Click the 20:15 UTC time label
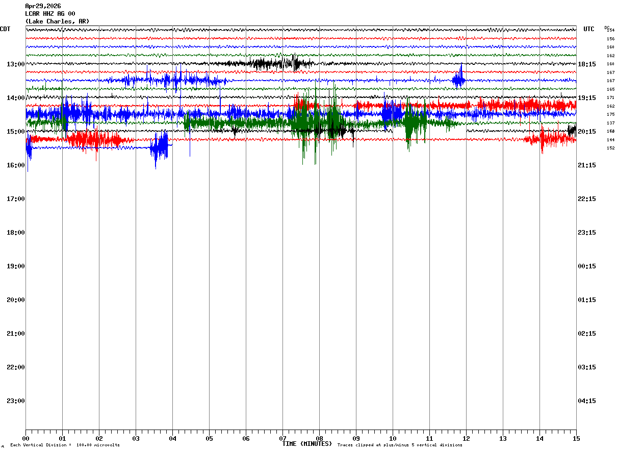 pyautogui.click(x=587, y=132)
